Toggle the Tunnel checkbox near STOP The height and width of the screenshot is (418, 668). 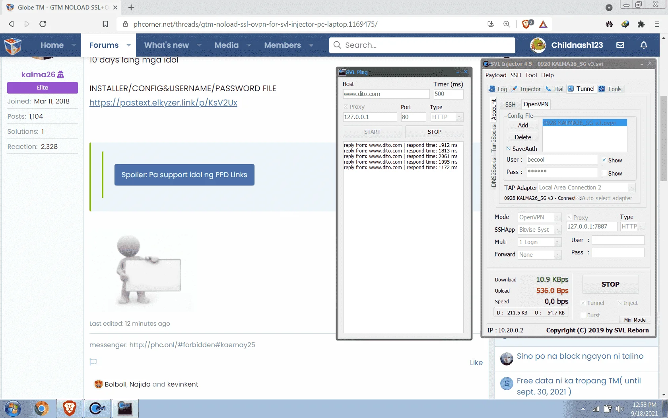tap(583, 303)
